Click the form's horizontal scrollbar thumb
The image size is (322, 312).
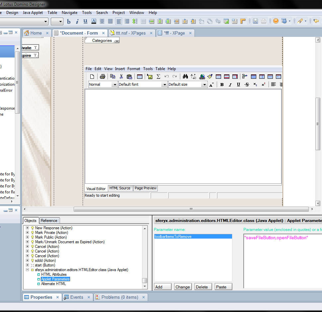pyautogui.click(x=191, y=209)
